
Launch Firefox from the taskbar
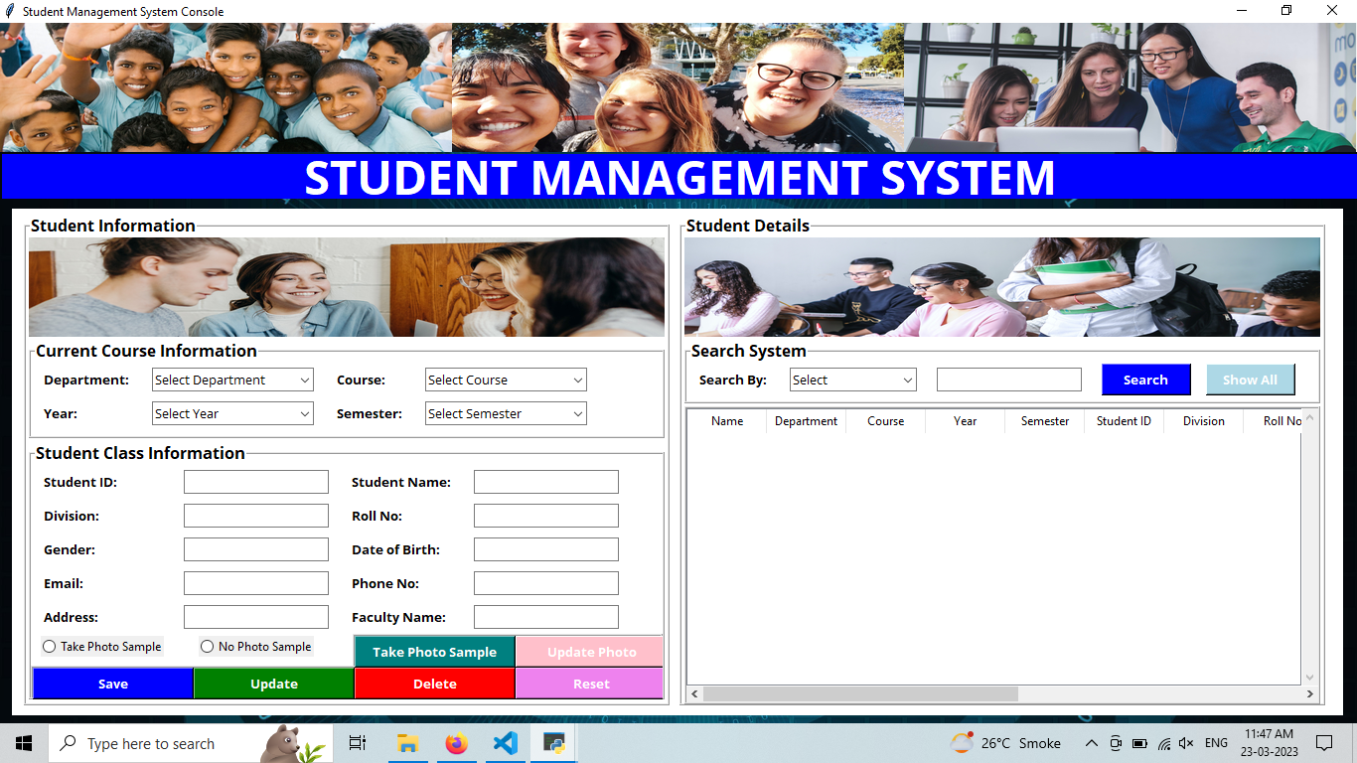pyautogui.click(x=456, y=743)
